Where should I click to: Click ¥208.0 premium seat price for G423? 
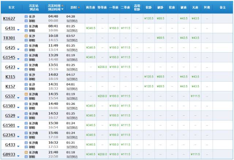point(102,67)
